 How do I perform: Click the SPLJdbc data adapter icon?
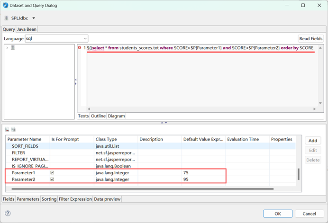[x=6, y=18]
